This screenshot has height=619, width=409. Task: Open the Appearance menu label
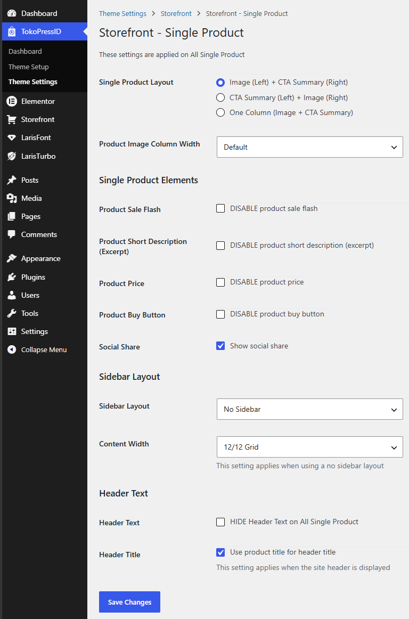tap(40, 258)
